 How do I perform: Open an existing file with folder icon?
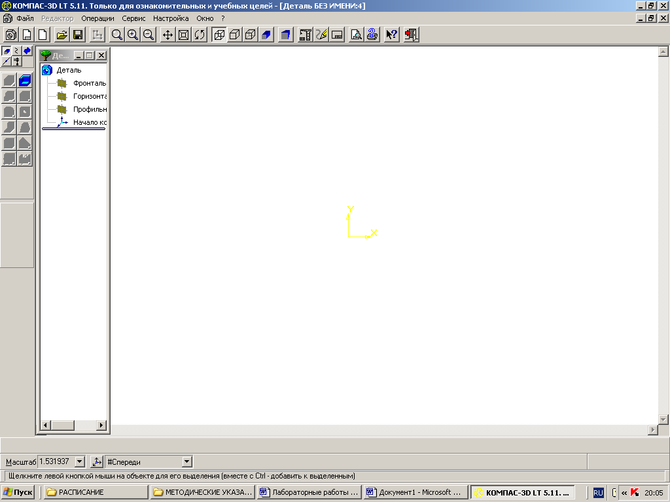62,35
